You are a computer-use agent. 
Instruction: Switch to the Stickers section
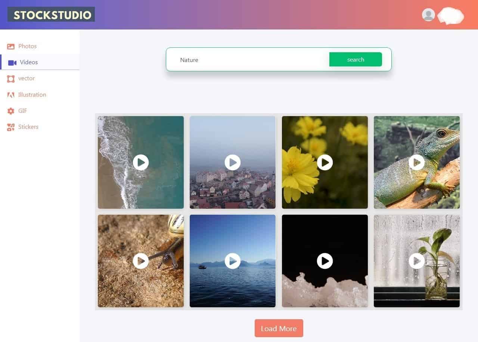[x=28, y=127]
